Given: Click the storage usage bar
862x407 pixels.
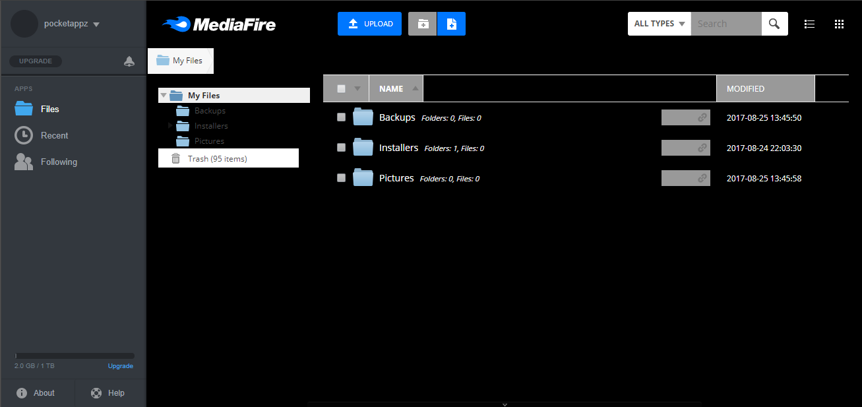Looking at the screenshot, I should click(x=73, y=355).
